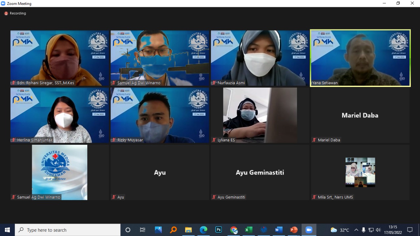This screenshot has height=236, width=420.
Task: Open PowerPoint from the taskbar
Action: click(x=294, y=230)
